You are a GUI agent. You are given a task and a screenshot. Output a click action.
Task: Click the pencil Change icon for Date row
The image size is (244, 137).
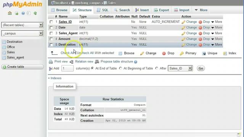pos(183,28)
